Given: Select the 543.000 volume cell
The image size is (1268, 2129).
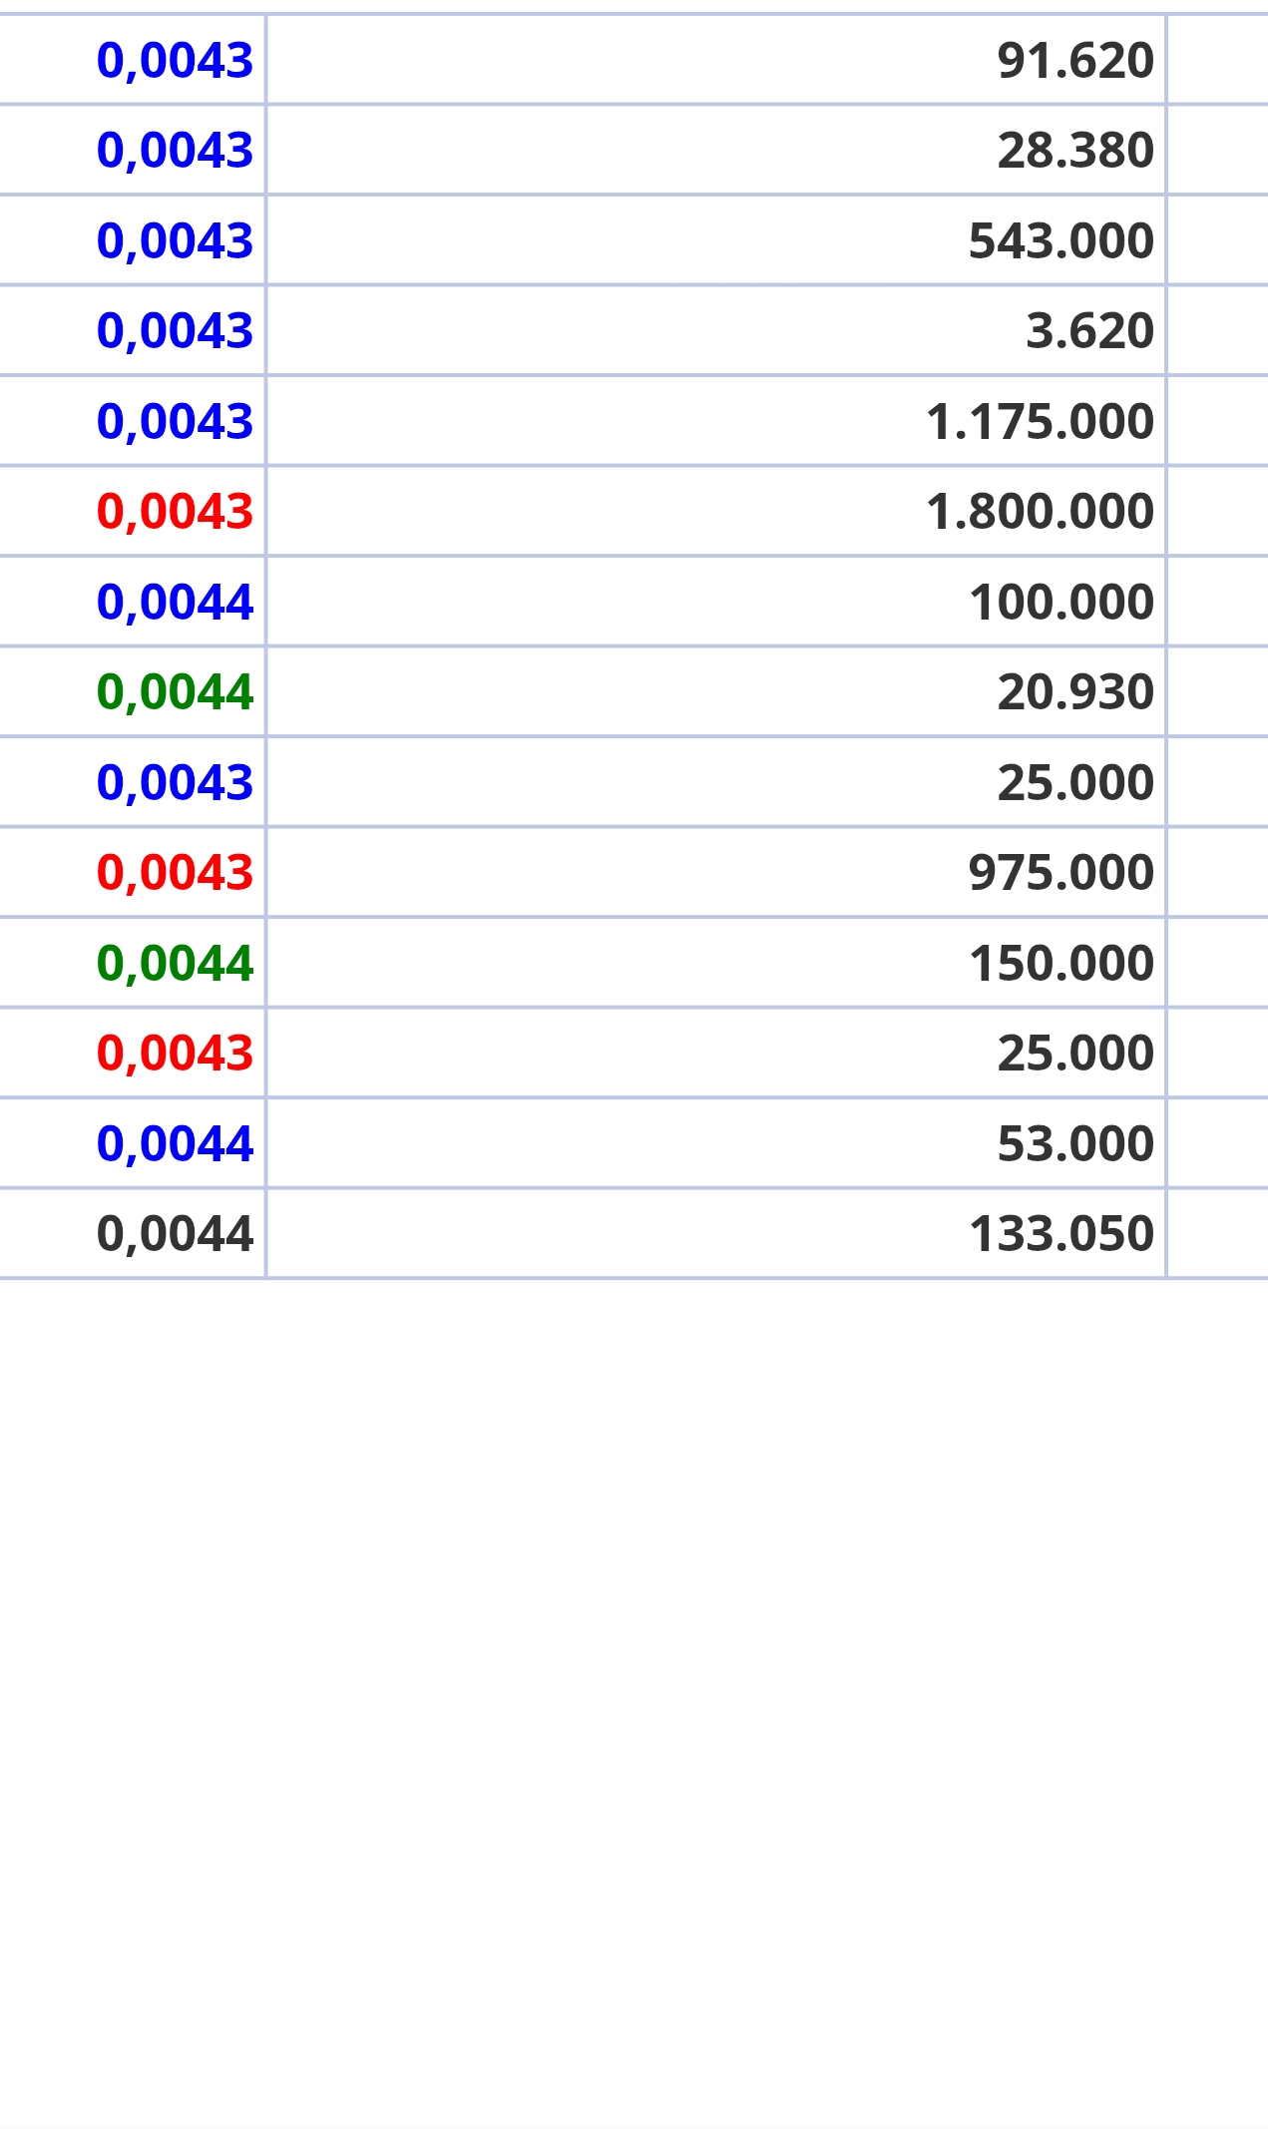Looking at the screenshot, I should [x=1061, y=241].
